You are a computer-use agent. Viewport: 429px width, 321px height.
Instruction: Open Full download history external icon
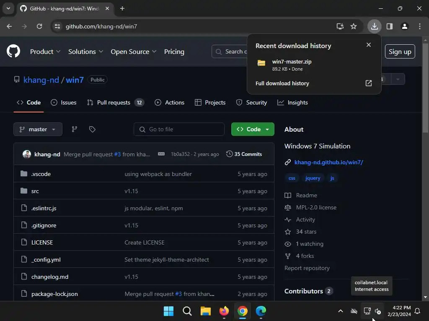pos(369,83)
